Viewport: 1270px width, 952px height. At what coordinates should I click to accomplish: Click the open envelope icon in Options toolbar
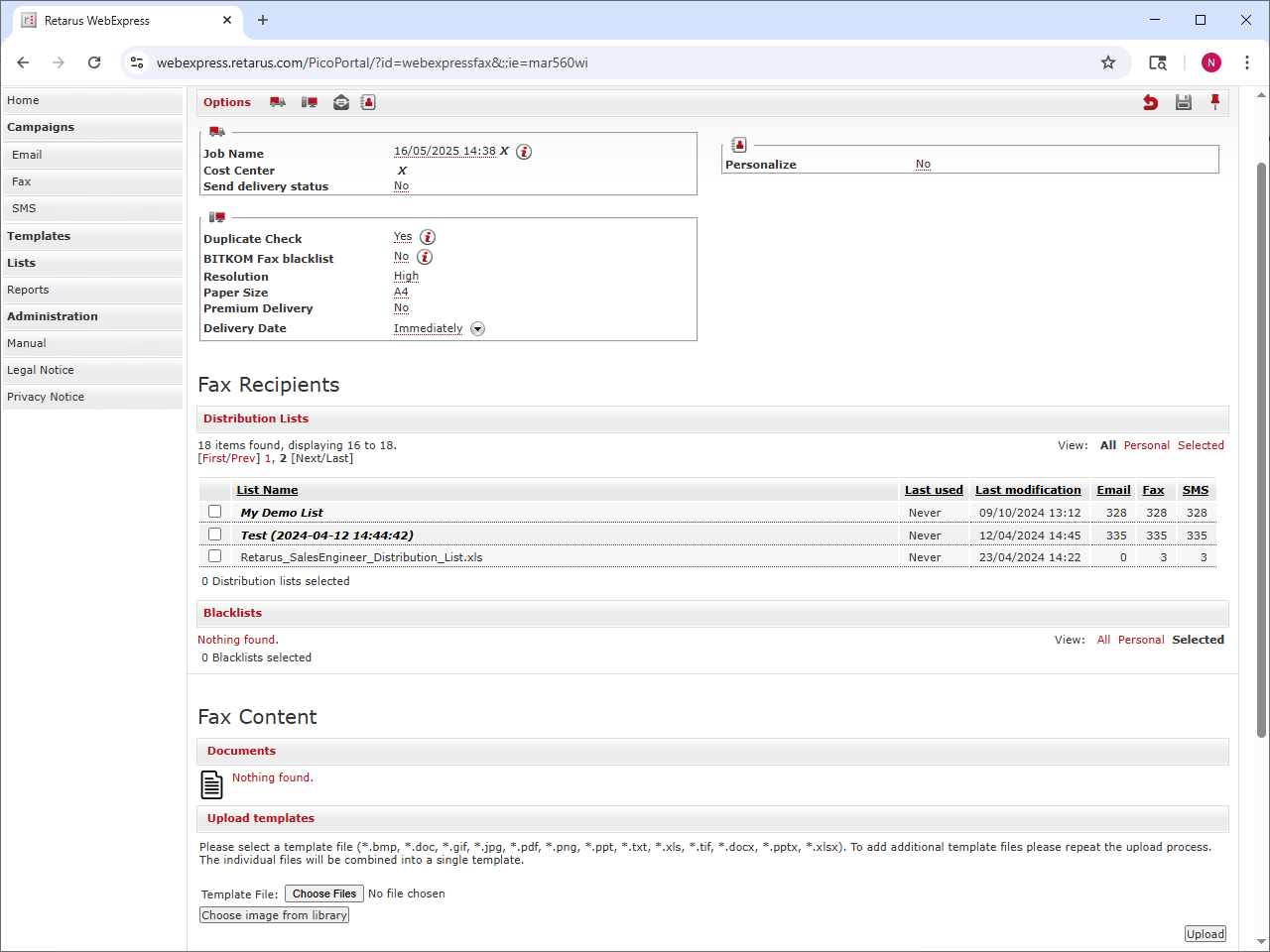(x=341, y=102)
